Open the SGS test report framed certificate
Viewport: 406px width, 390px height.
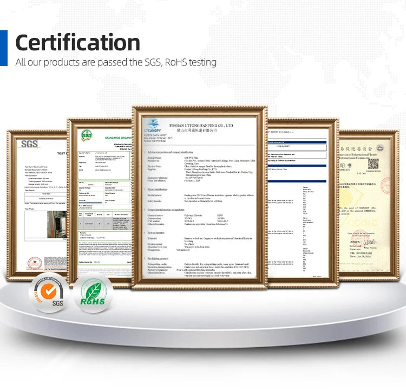coord(37,205)
